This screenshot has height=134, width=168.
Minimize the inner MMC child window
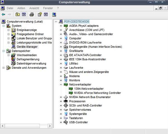click(x=156, y=8)
